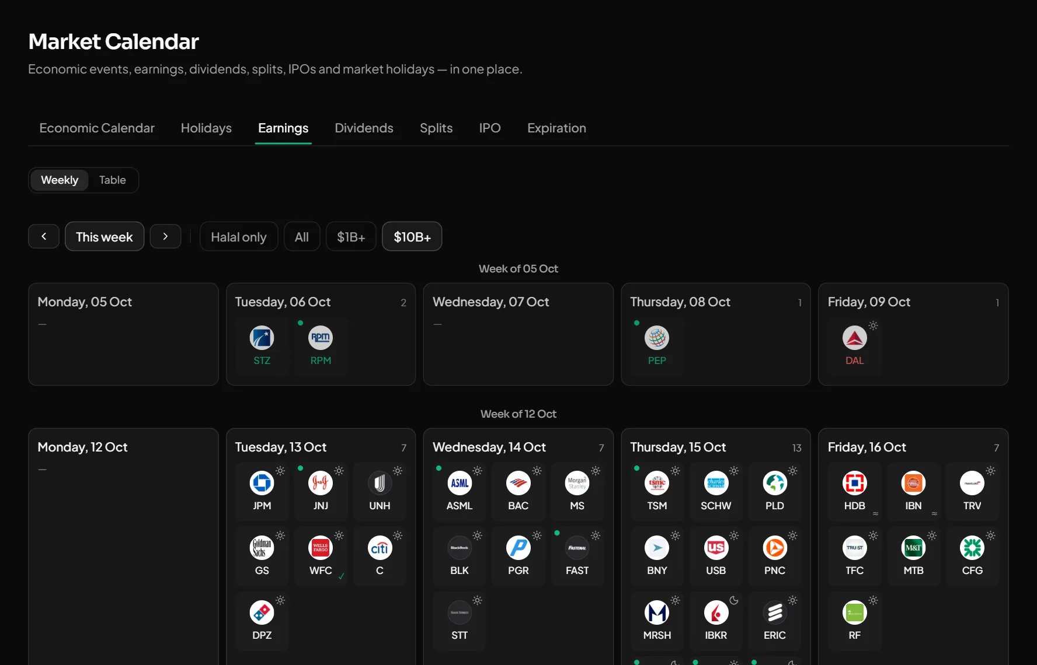Open the Citi C icon
The width and height of the screenshot is (1037, 665).
click(380, 548)
